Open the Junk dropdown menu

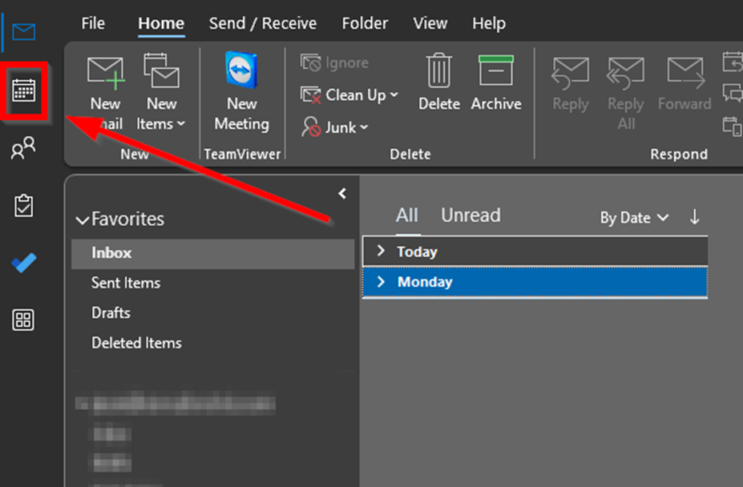(334, 127)
